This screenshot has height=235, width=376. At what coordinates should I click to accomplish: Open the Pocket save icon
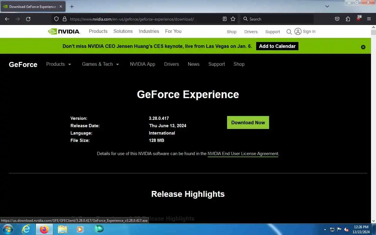click(337, 19)
